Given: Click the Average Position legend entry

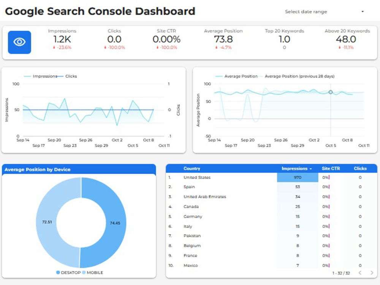Looking at the screenshot, I should coord(236,76).
